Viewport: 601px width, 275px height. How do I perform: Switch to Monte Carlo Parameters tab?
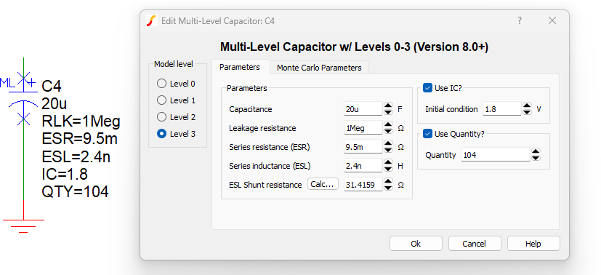point(319,68)
